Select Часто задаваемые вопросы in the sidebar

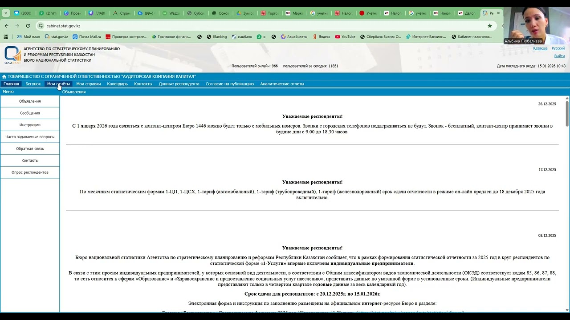30,137
